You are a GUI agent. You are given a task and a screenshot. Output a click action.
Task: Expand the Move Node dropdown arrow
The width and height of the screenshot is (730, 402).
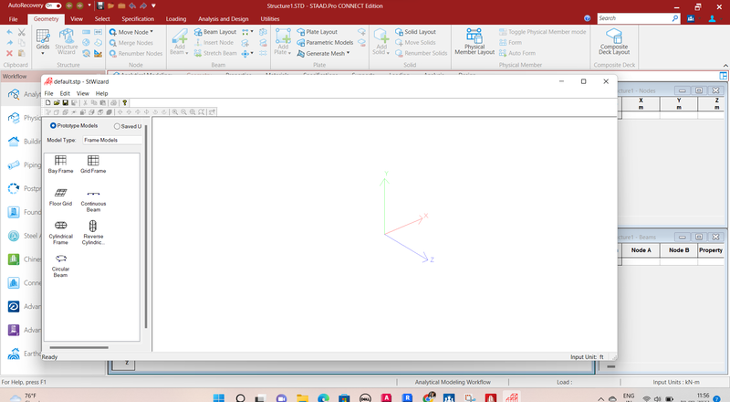pyautogui.click(x=151, y=32)
